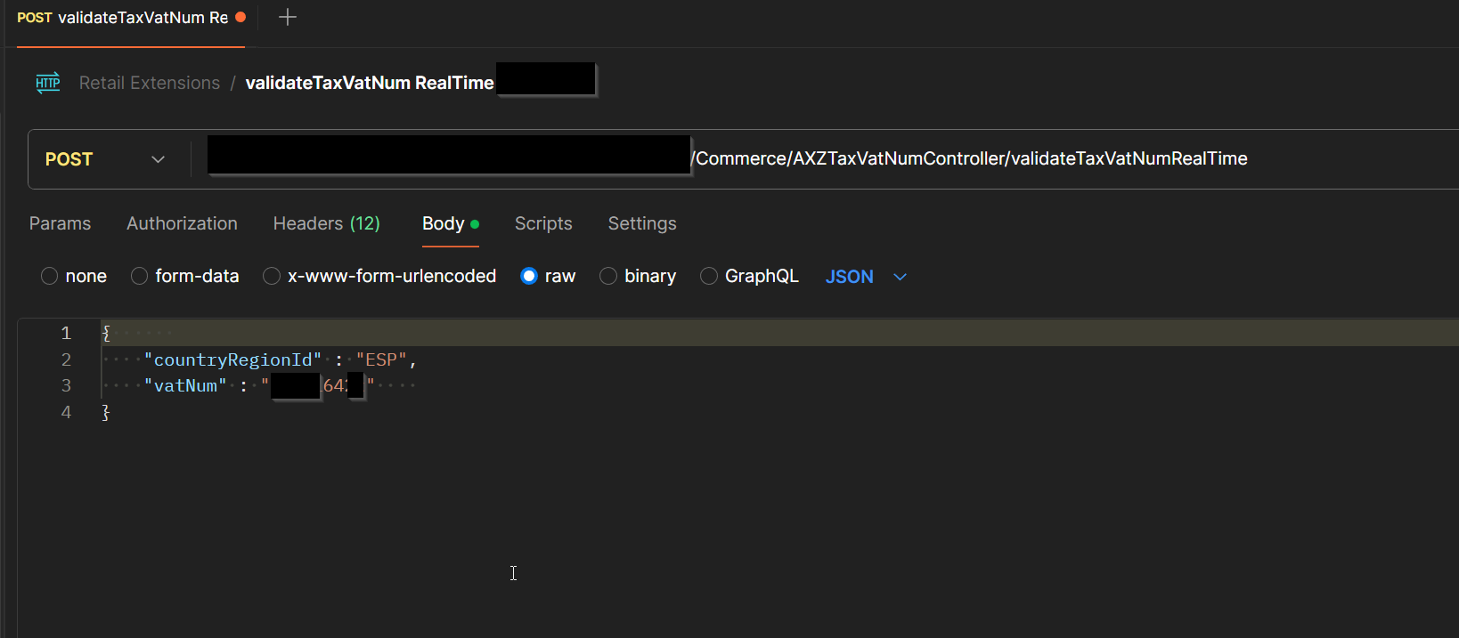
Task: Open the JSON format dropdown
Action: click(866, 277)
